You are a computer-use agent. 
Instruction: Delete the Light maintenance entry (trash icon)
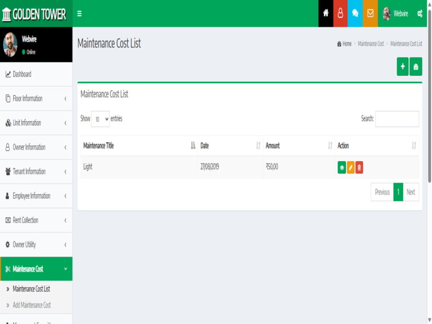click(359, 168)
